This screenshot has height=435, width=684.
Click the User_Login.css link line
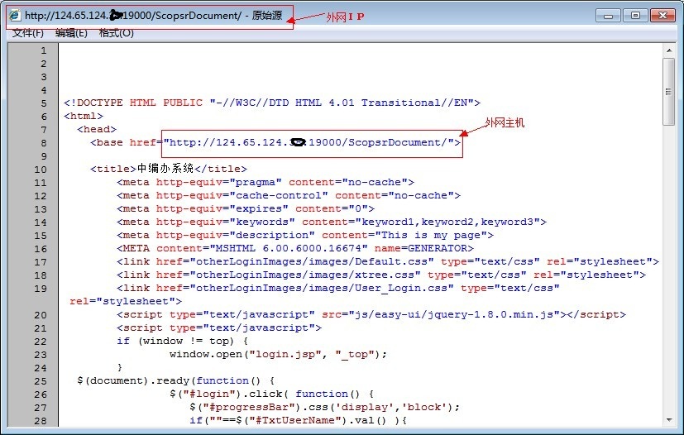338,288
